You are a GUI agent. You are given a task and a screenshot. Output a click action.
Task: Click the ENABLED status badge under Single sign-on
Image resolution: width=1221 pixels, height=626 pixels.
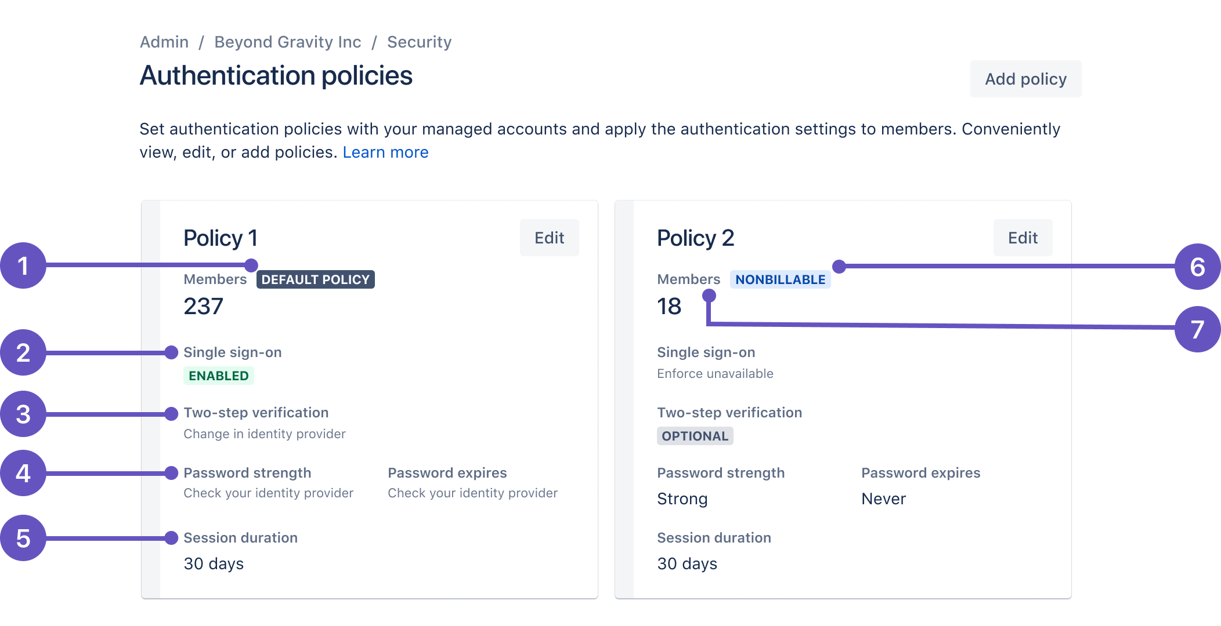click(219, 376)
